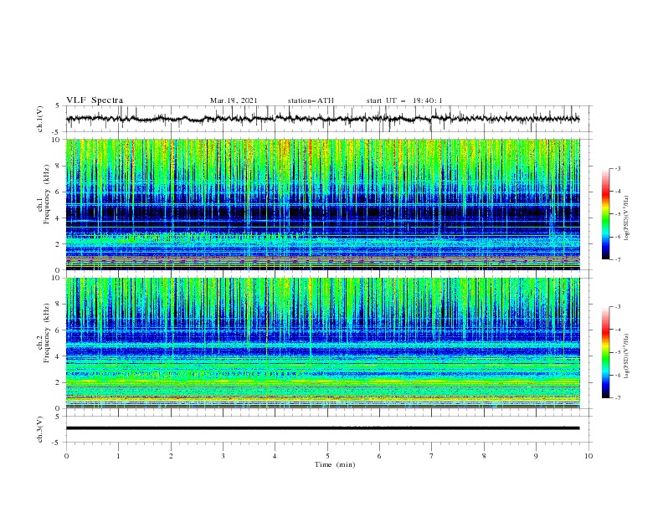Select the date 'Mar.18, 2021'
The height and width of the screenshot is (512, 663).
[234, 100]
